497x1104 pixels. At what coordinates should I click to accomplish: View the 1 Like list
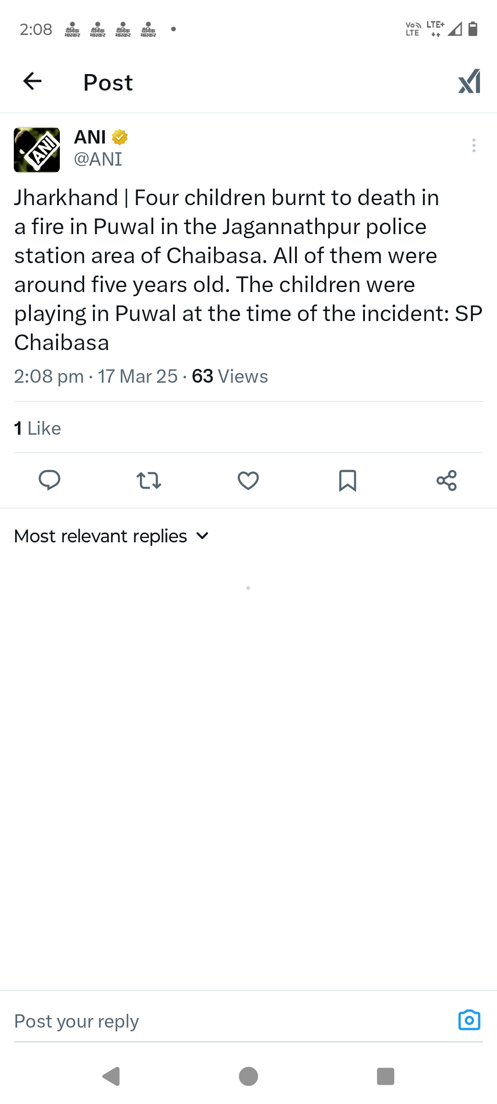(38, 428)
